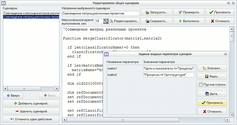
Task: Click left arrow of scenario list scrollbar
Action: click(x=5, y=88)
